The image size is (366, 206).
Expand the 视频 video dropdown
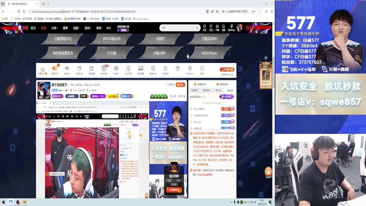pyautogui.click(x=76, y=28)
